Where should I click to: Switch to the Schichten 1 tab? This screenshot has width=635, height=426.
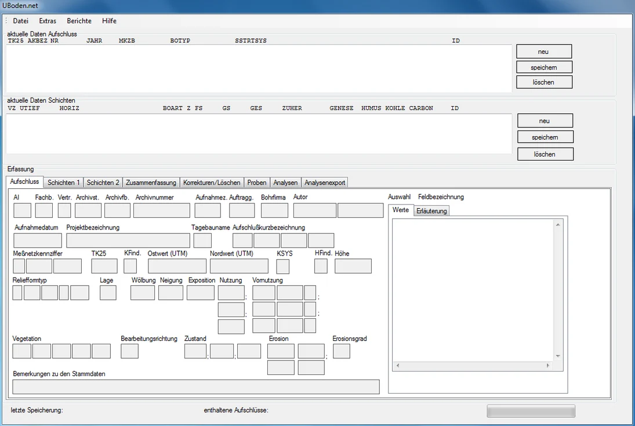tap(63, 183)
